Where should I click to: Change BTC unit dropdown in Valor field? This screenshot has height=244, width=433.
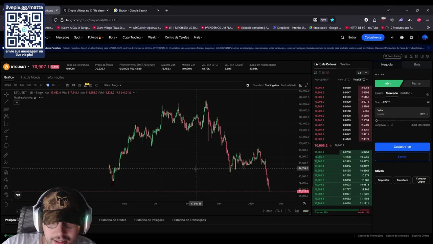point(424,114)
